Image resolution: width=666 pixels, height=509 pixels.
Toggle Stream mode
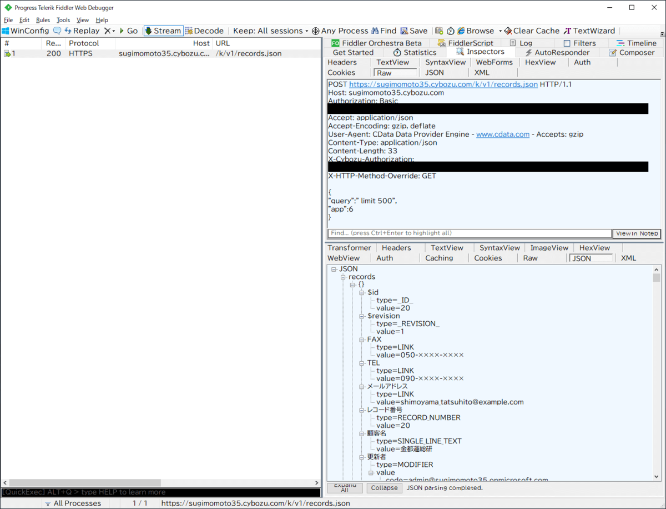tap(163, 31)
